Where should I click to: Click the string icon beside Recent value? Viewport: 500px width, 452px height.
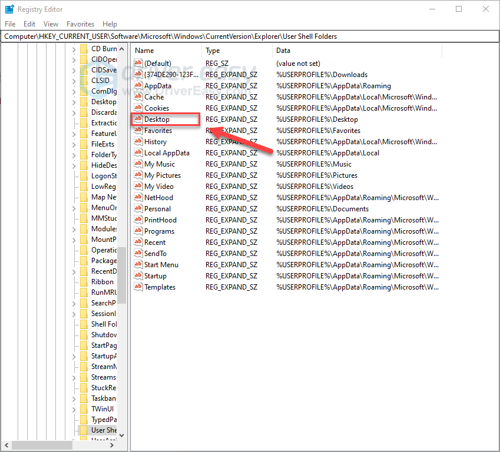(138, 242)
